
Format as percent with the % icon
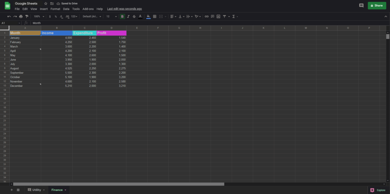tap(56, 16)
